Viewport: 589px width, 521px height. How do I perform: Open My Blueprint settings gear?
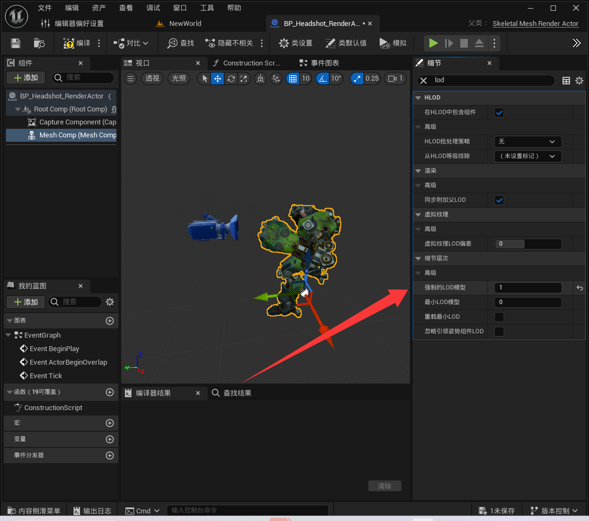tap(110, 302)
